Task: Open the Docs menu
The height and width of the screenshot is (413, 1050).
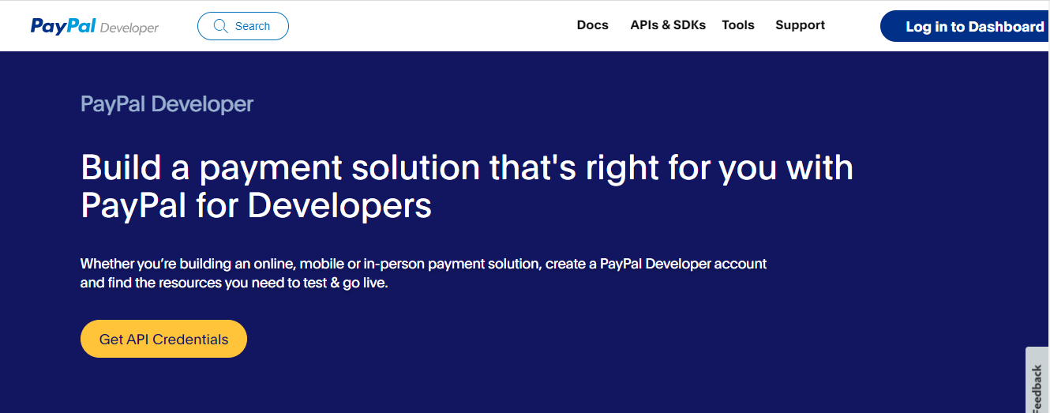Action: (x=593, y=25)
